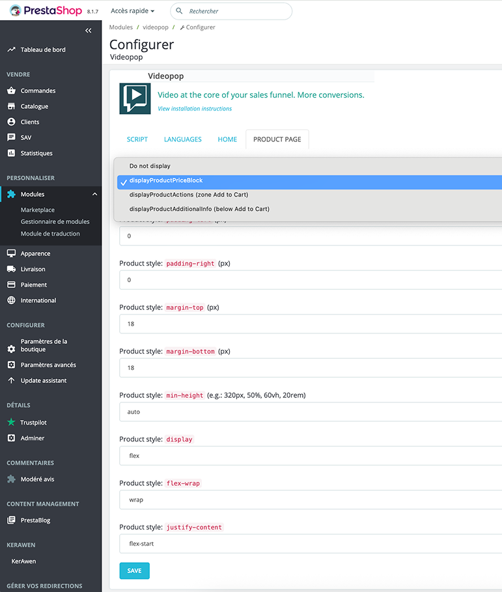Click the justify-content input field

tap(311, 544)
